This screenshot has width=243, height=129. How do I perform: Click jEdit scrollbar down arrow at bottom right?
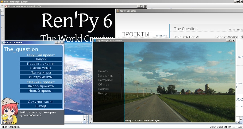[x=241, y=120]
